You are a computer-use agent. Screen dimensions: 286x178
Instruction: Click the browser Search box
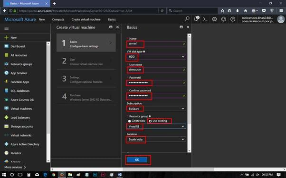coord(192,11)
